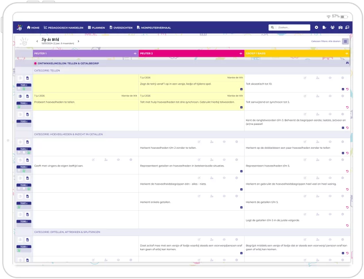Toggle check circle for 'Herkent de getallen t/m 5'
The image size is (364, 279).
pyautogui.click(x=343, y=196)
